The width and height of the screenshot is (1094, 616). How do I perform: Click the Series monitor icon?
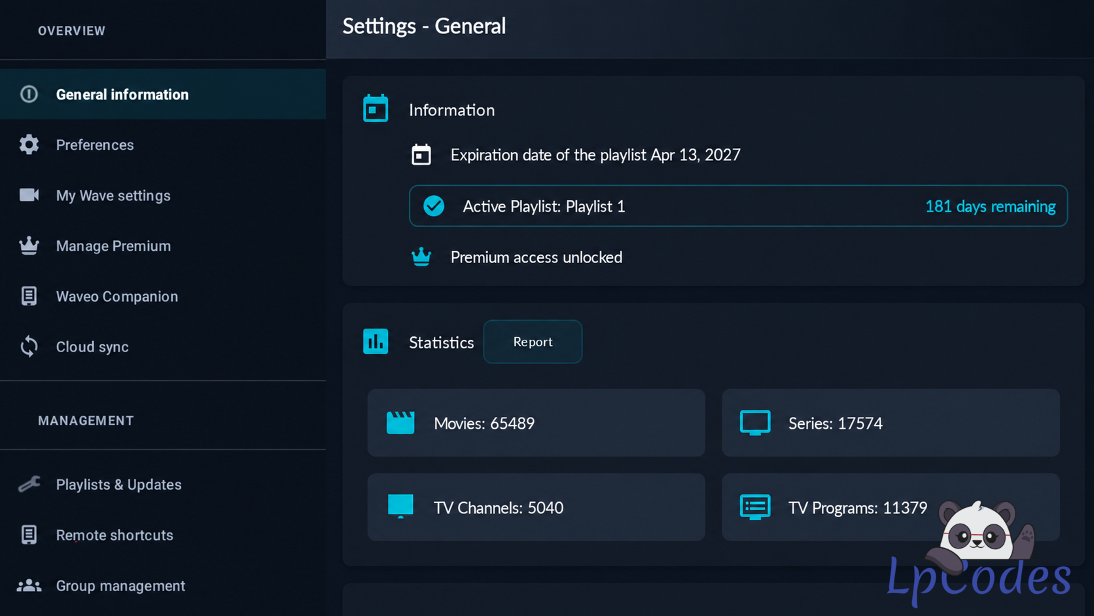point(755,423)
